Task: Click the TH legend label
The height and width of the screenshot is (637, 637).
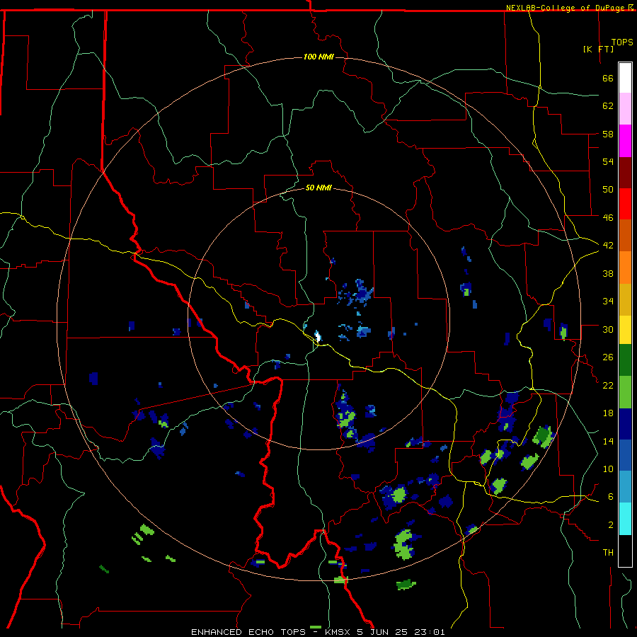Action: (608, 553)
